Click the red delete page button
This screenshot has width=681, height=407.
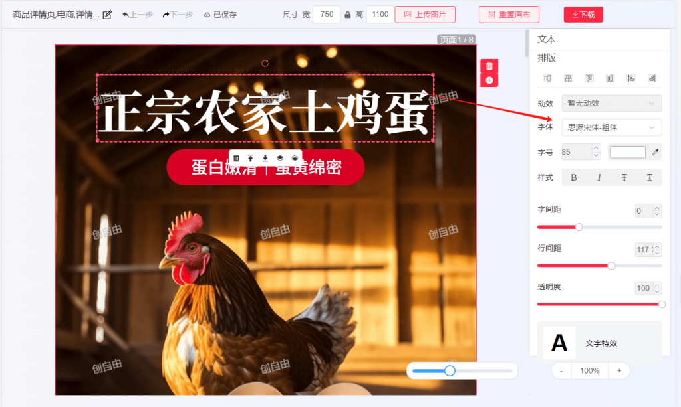(489, 66)
